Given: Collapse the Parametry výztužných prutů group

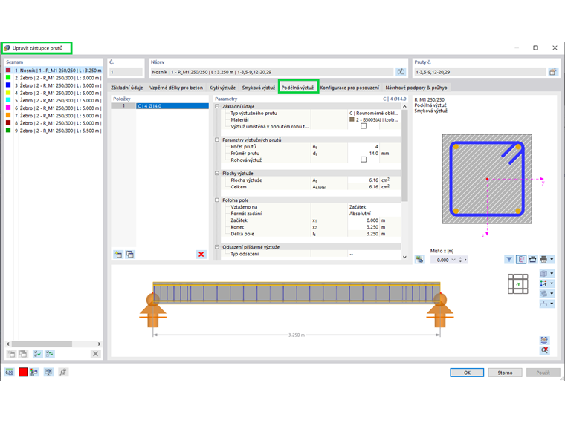Looking at the screenshot, I should tap(217, 140).
